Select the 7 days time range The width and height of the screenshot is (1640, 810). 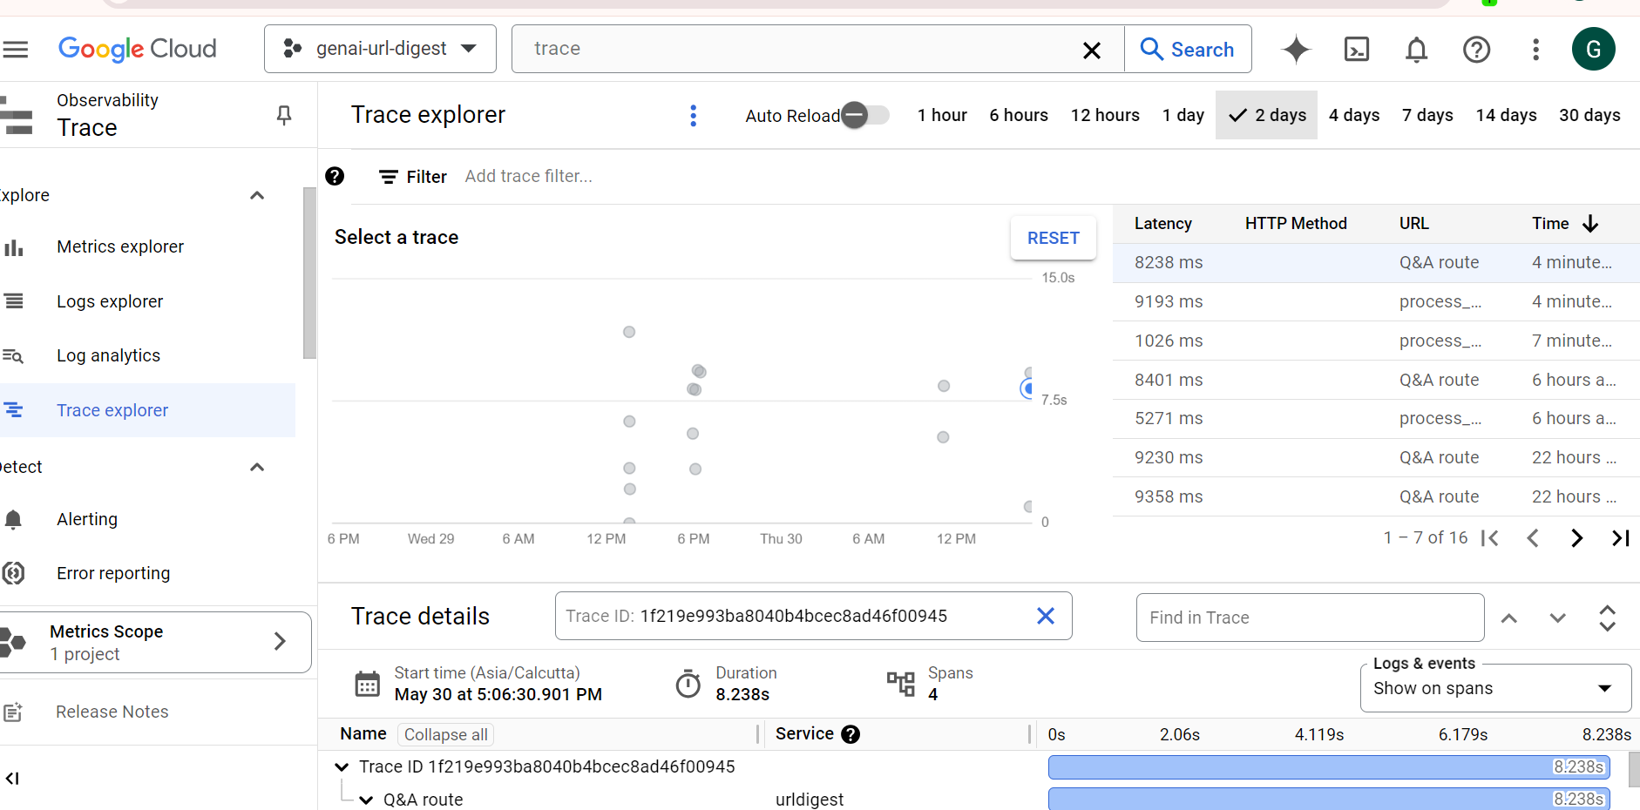point(1427,115)
